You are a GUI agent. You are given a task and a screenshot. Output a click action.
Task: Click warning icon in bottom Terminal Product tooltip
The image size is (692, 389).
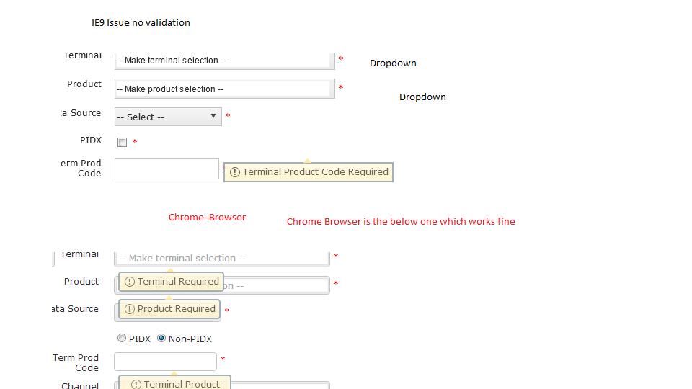(136, 385)
